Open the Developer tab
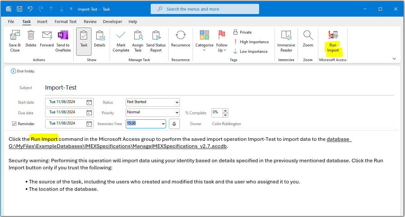This screenshot has width=405, height=217. (x=113, y=21)
